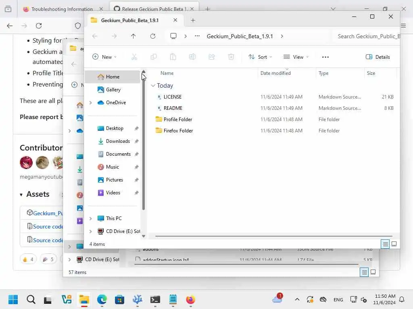Click the Explorer Forward navigation arrow
Viewport: 413px width, 309px height.
(114, 36)
